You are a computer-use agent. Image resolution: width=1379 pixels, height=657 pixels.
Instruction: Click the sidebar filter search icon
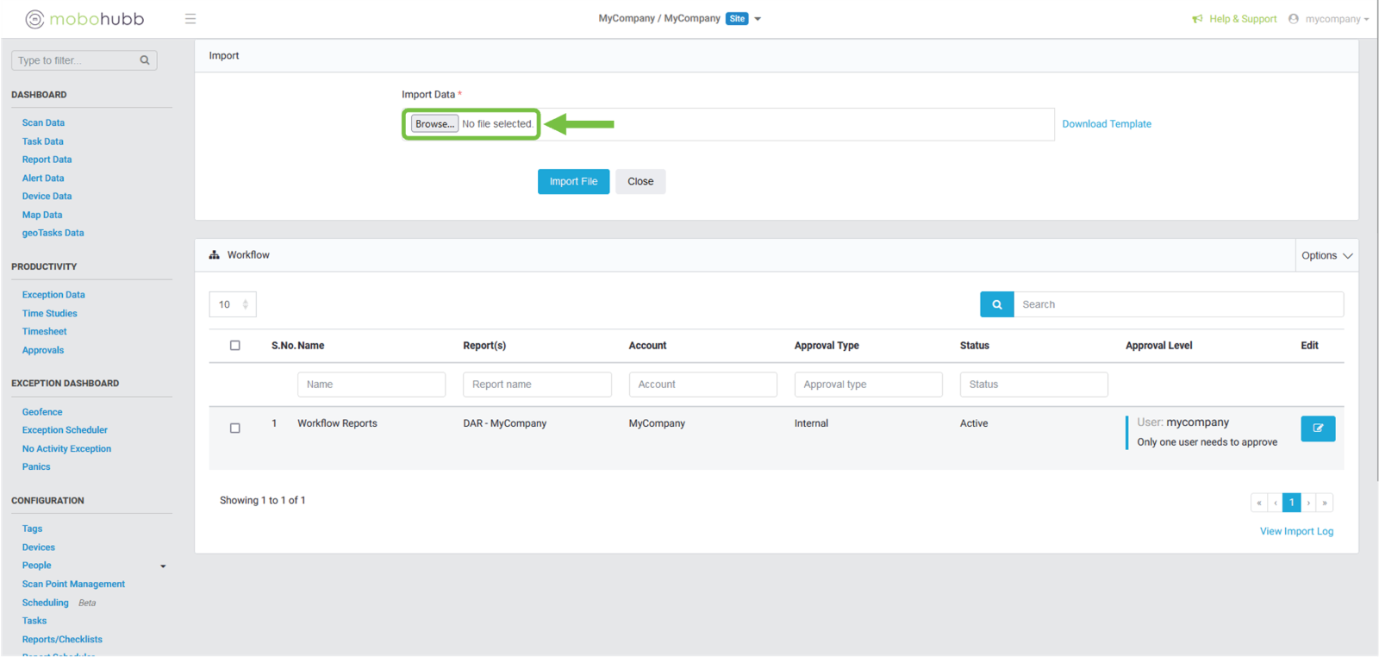(x=145, y=60)
